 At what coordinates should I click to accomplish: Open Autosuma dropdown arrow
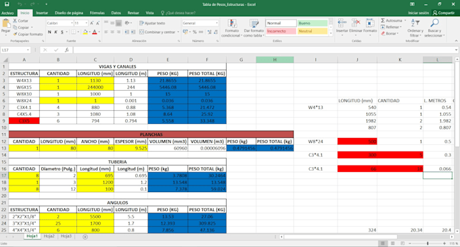tap(405, 20)
